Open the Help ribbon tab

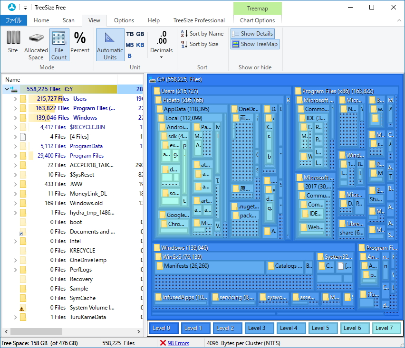tap(154, 20)
